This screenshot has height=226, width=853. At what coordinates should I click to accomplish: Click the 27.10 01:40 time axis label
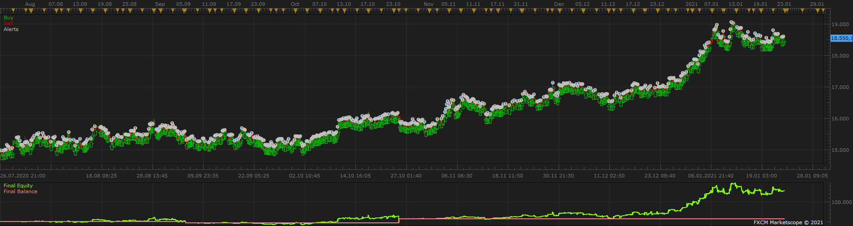(406, 176)
